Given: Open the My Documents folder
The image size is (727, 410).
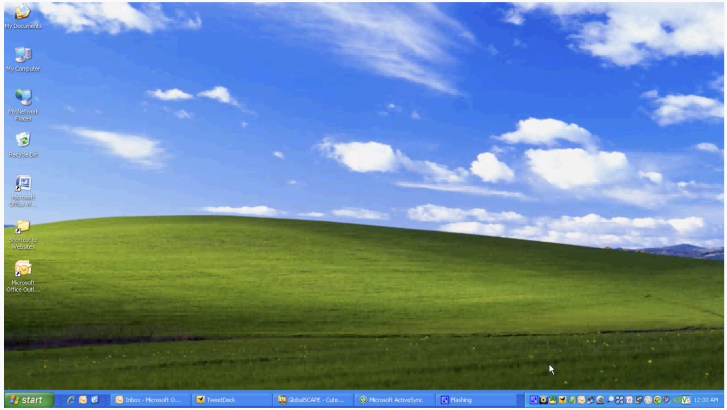Looking at the screenshot, I should 23,14.
